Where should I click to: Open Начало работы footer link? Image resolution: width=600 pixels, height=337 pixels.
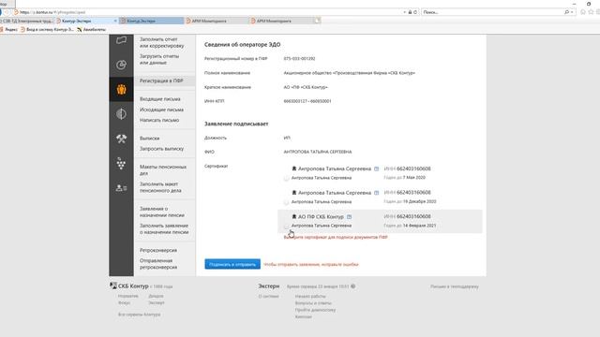click(x=310, y=296)
